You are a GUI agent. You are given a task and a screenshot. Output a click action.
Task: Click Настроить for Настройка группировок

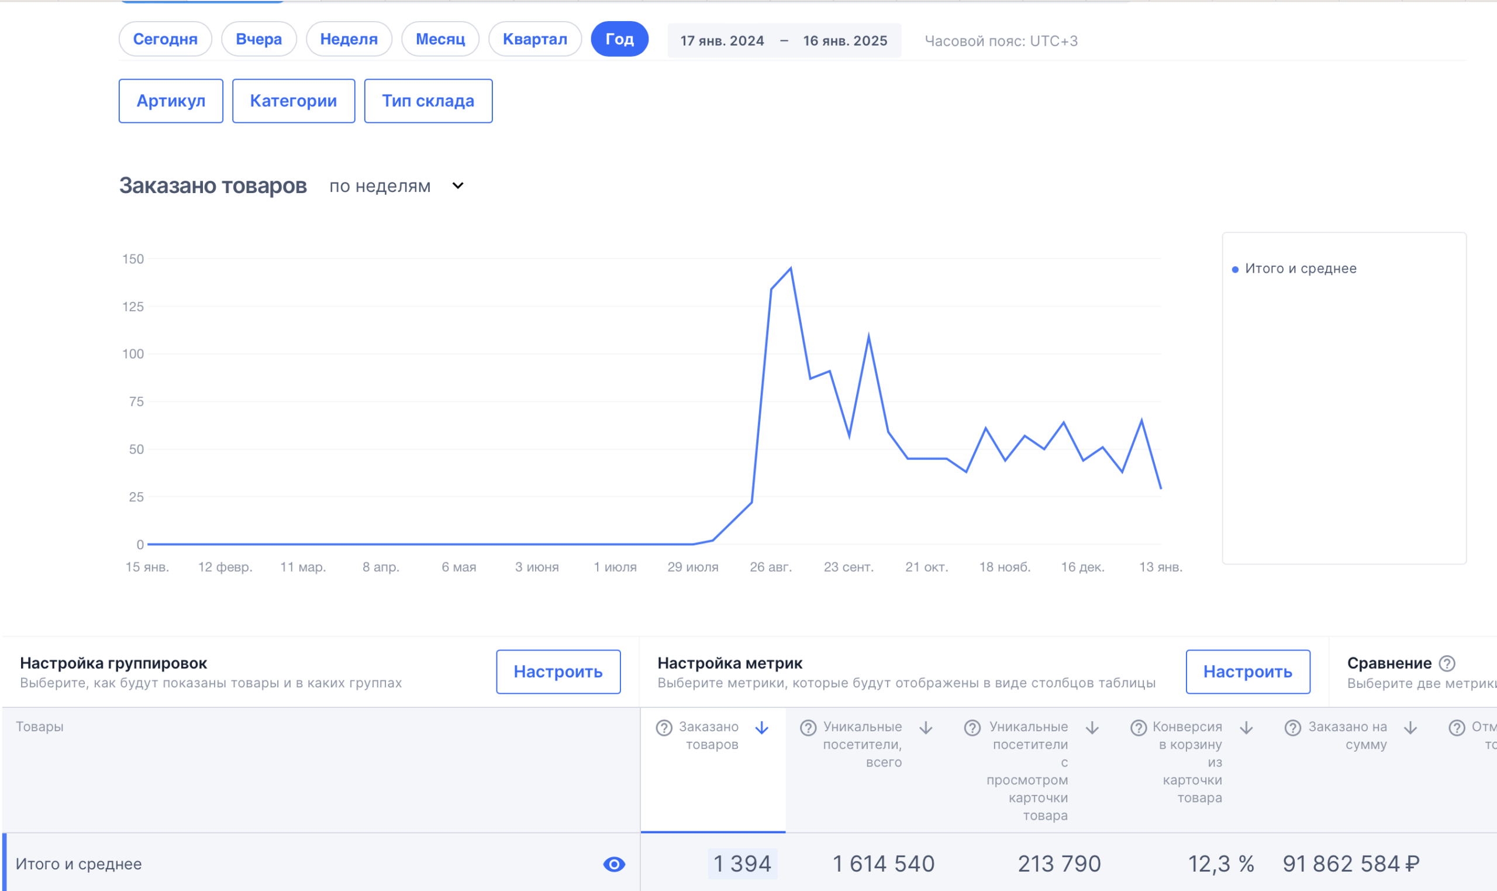pyautogui.click(x=557, y=671)
